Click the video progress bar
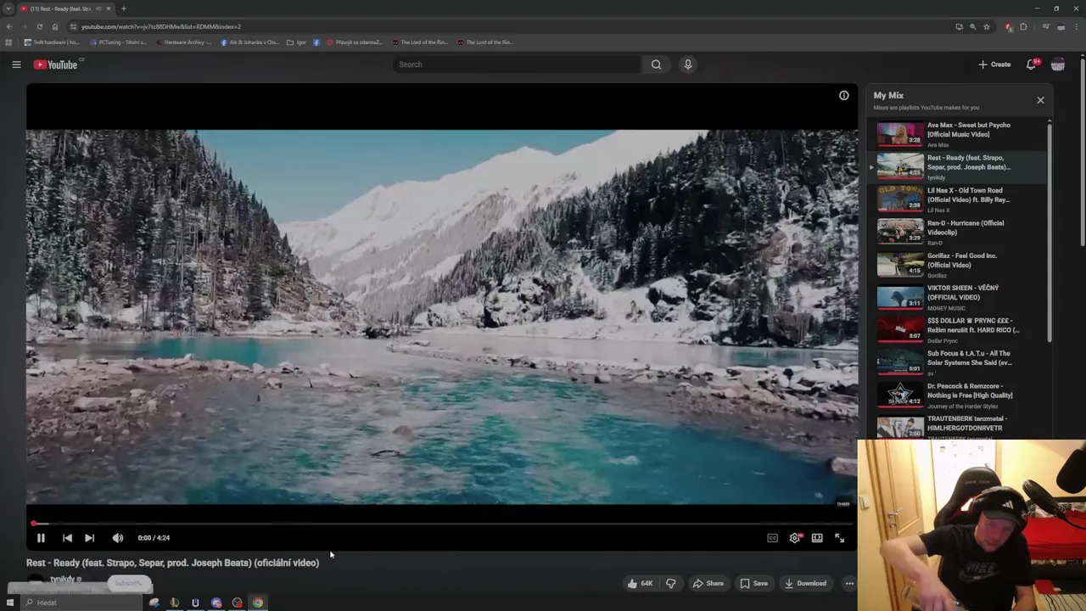This screenshot has width=1086, height=611. (x=441, y=524)
